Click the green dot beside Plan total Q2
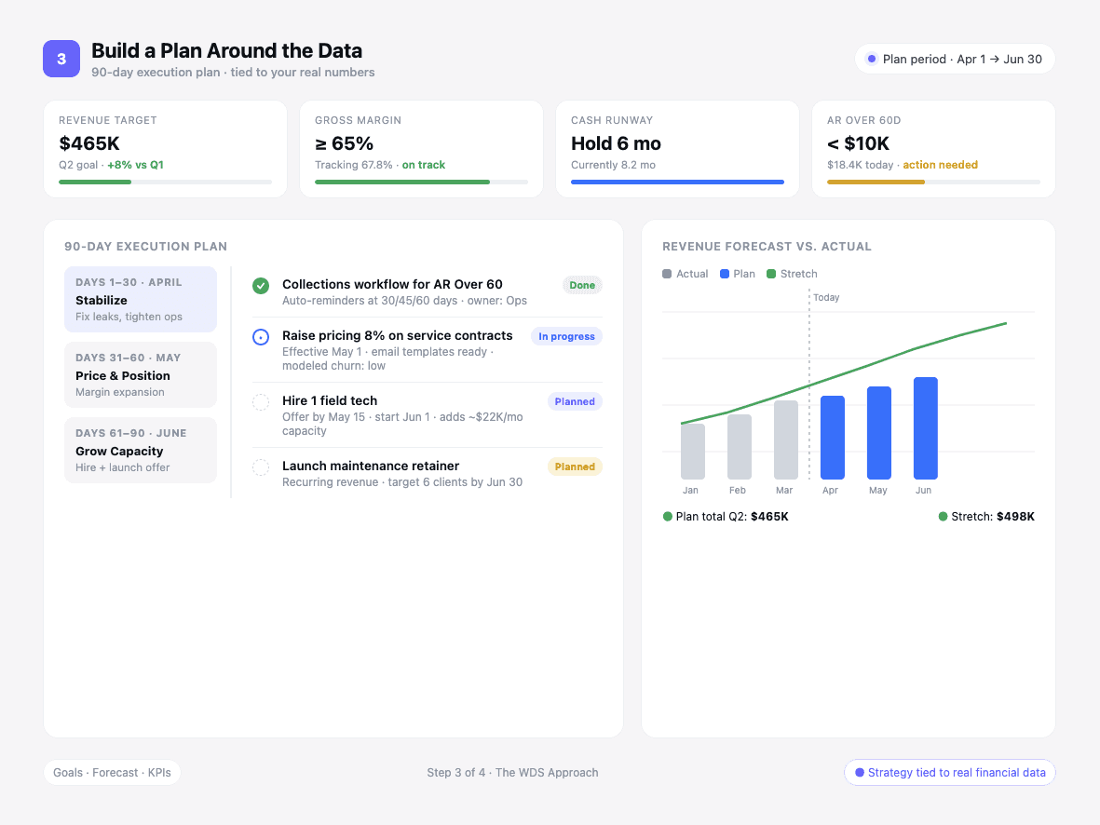 [x=667, y=516]
